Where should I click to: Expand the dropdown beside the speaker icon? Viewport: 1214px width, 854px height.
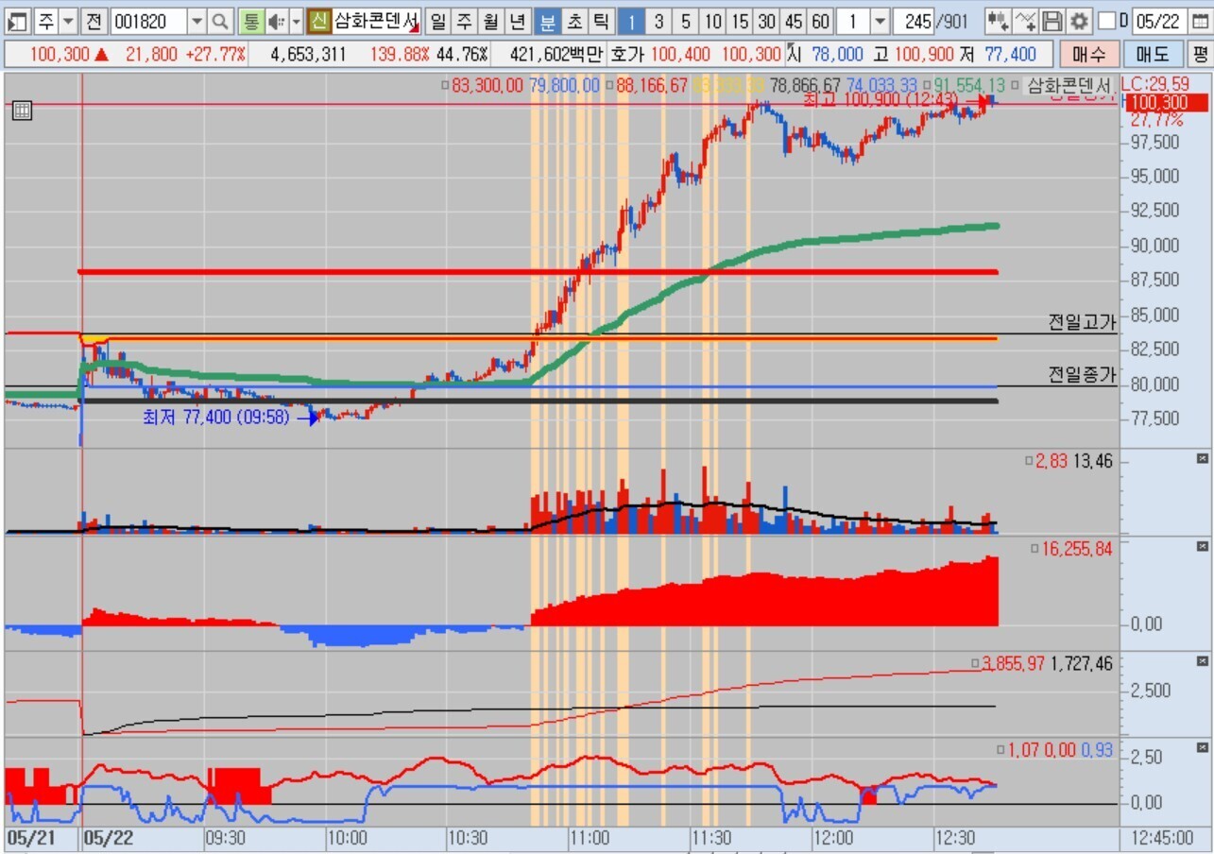tap(295, 21)
